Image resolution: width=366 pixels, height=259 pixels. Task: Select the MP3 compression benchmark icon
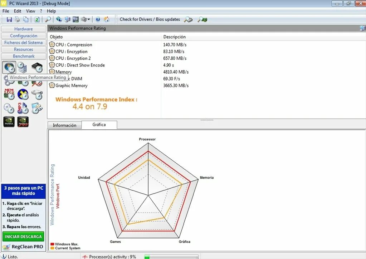(x=23, y=108)
